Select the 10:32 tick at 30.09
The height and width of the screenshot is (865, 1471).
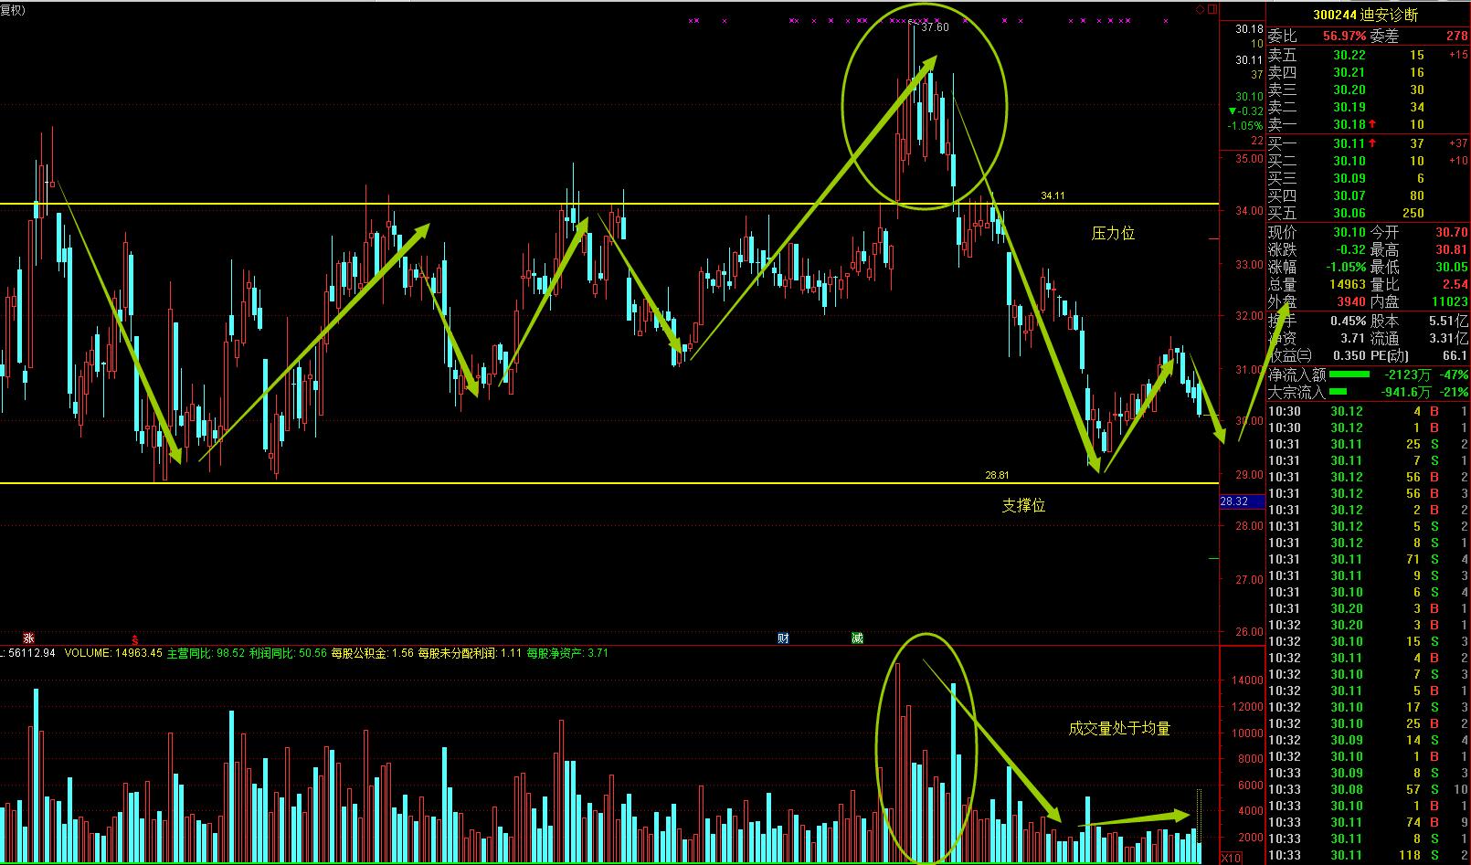(1368, 740)
